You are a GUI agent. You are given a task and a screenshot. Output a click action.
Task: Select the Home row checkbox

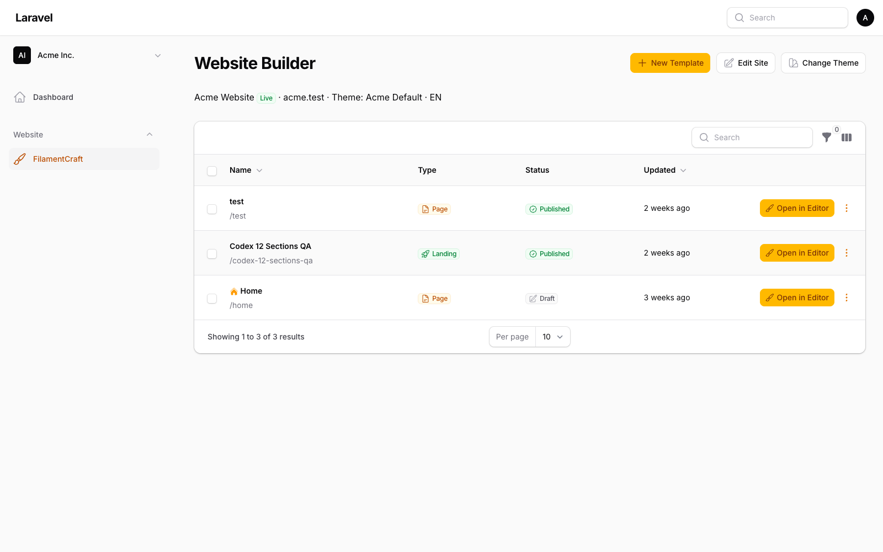[x=212, y=299]
